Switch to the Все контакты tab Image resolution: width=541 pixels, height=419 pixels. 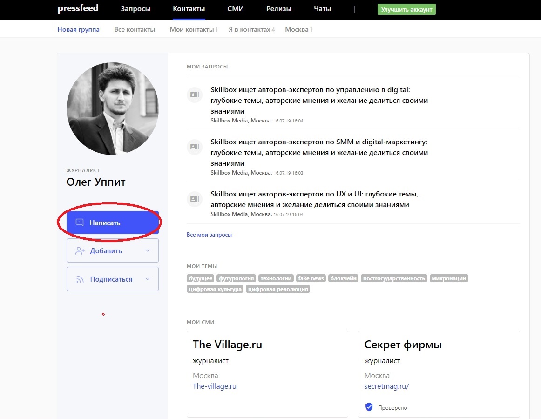point(135,29)
